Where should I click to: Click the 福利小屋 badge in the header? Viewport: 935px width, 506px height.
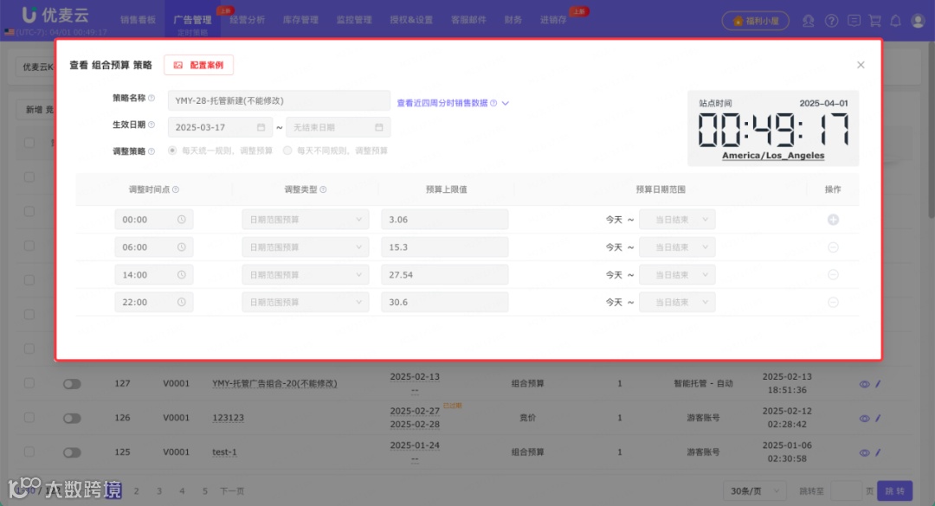[754, 21]
